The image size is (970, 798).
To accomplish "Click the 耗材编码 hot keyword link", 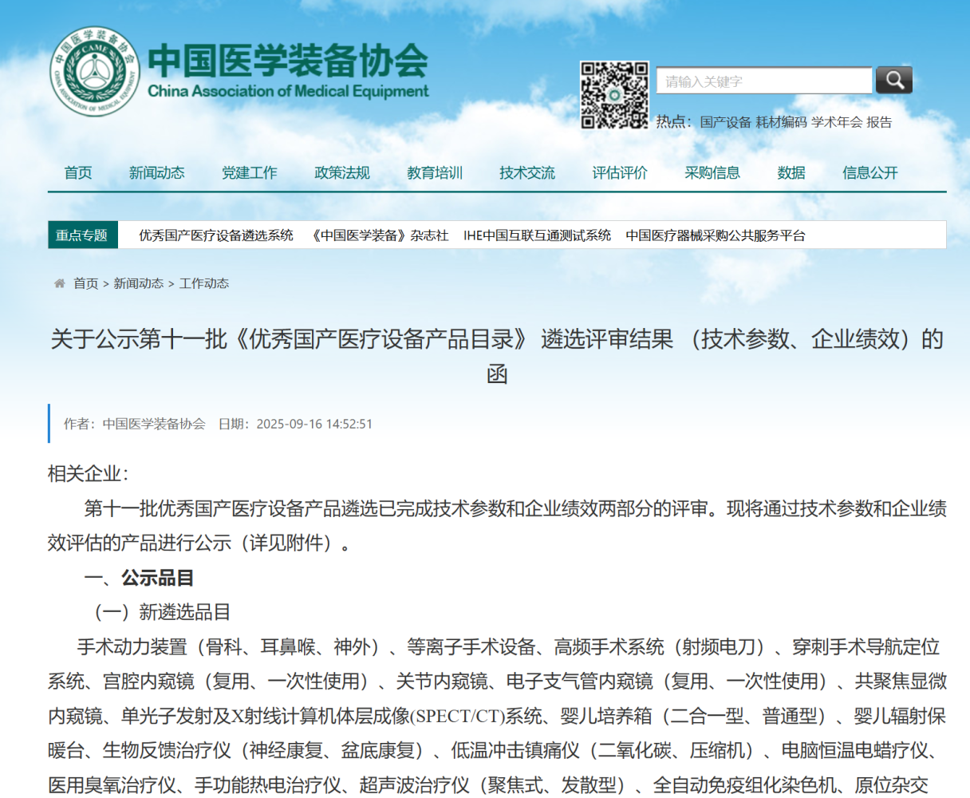I will click(x=781, y=122).
